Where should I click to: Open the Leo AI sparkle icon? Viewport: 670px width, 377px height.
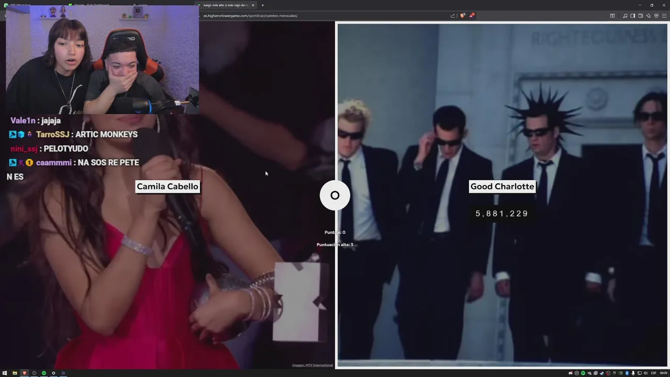click(x=649, y=16)
